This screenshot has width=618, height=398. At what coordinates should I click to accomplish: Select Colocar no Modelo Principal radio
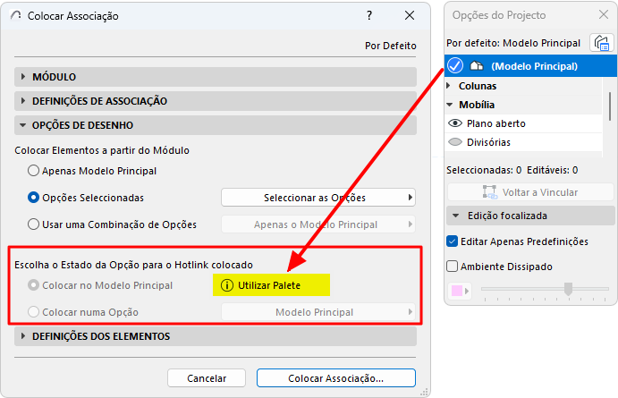point(33,285)
